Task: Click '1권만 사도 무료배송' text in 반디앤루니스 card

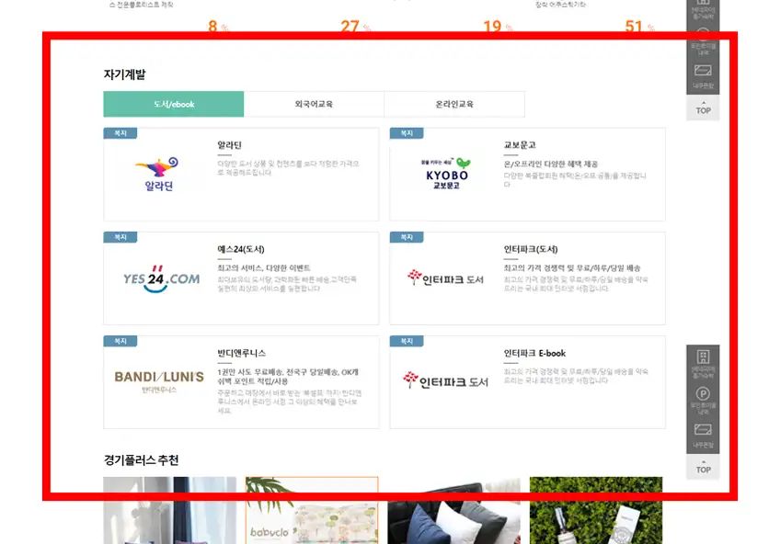Action: pos(288,377)
